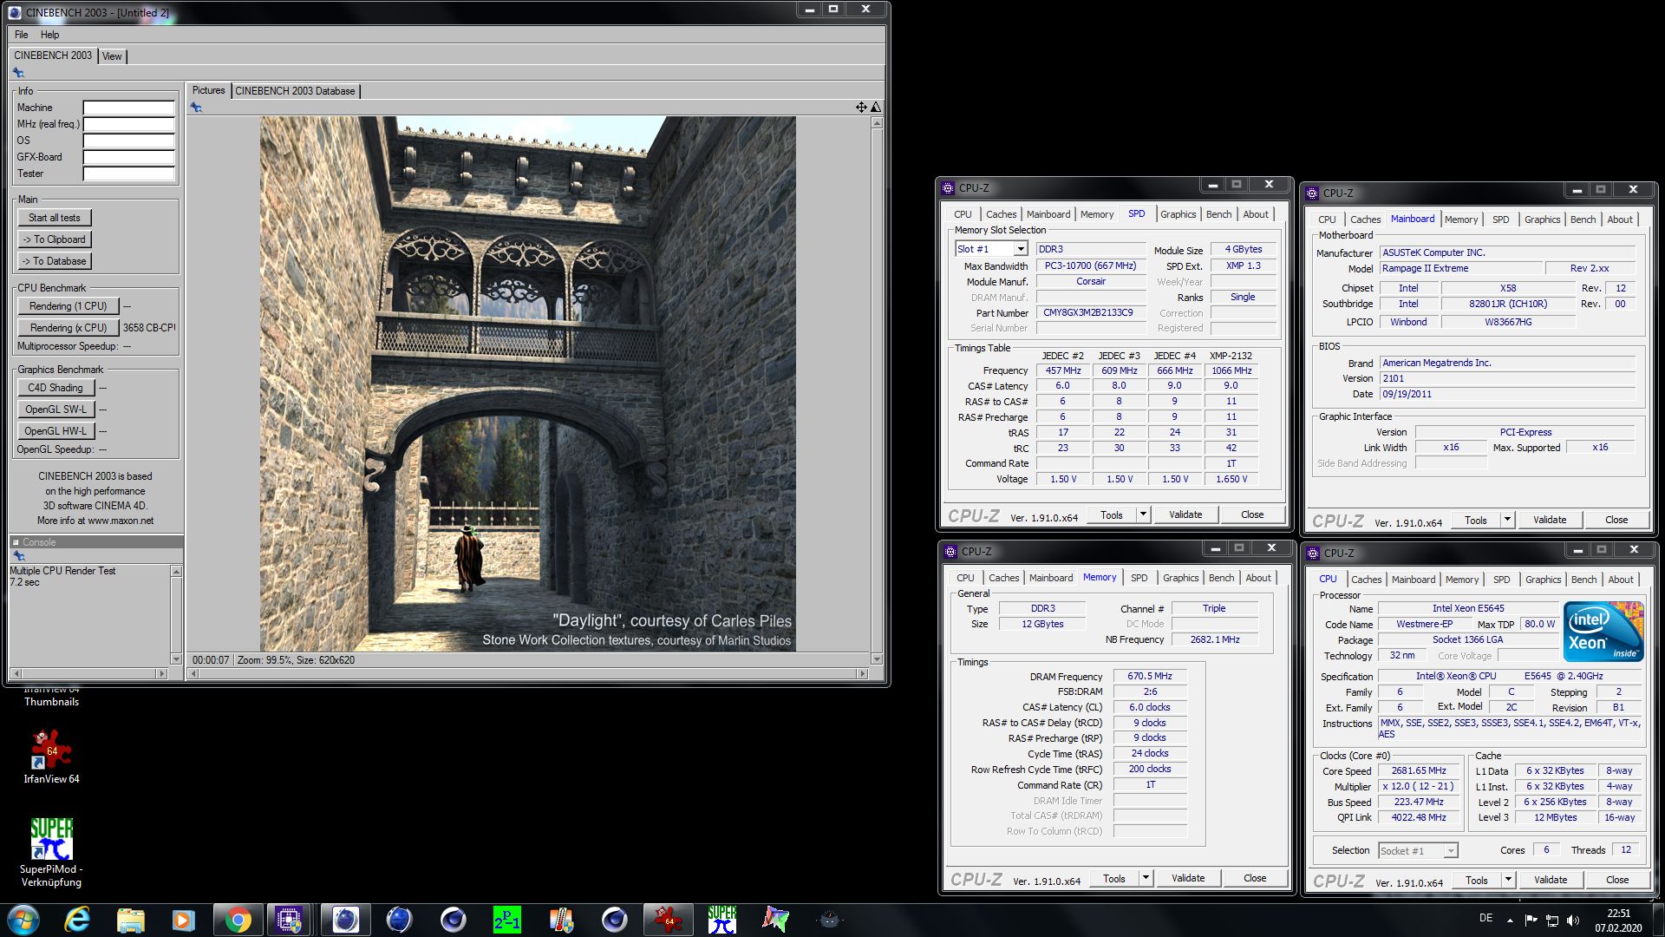Select the CPU-Z taskbar icon
Screen dimensions: 1665x937
tap(290, 920)
